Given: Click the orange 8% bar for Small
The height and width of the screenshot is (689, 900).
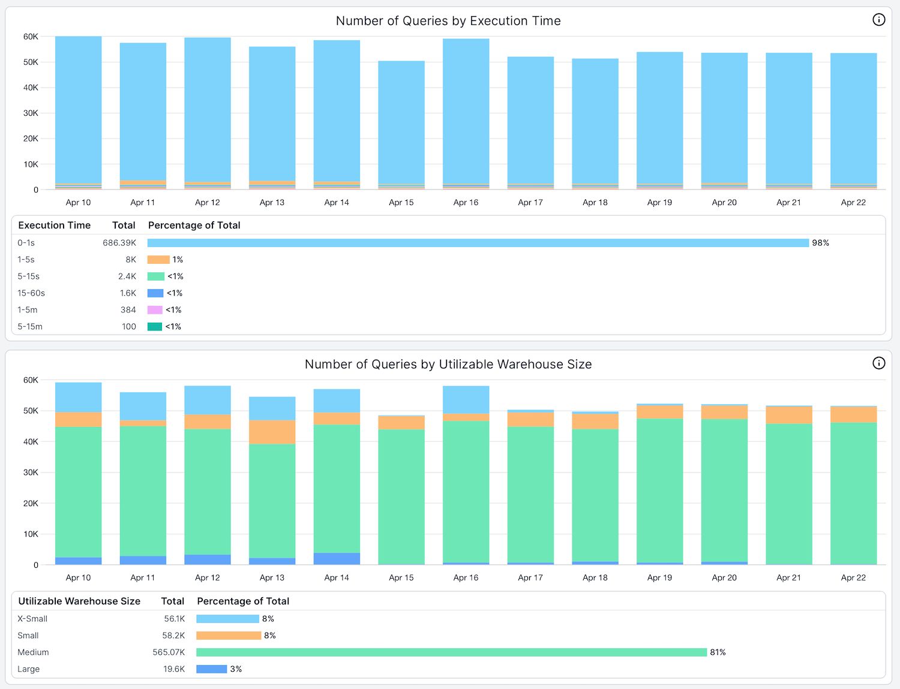Looking at the screenshot, I should (229, 636).
